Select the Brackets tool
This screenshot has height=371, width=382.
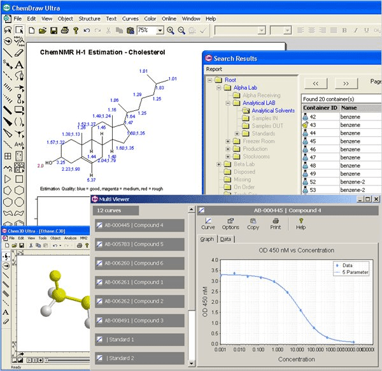tap(19, 122)
